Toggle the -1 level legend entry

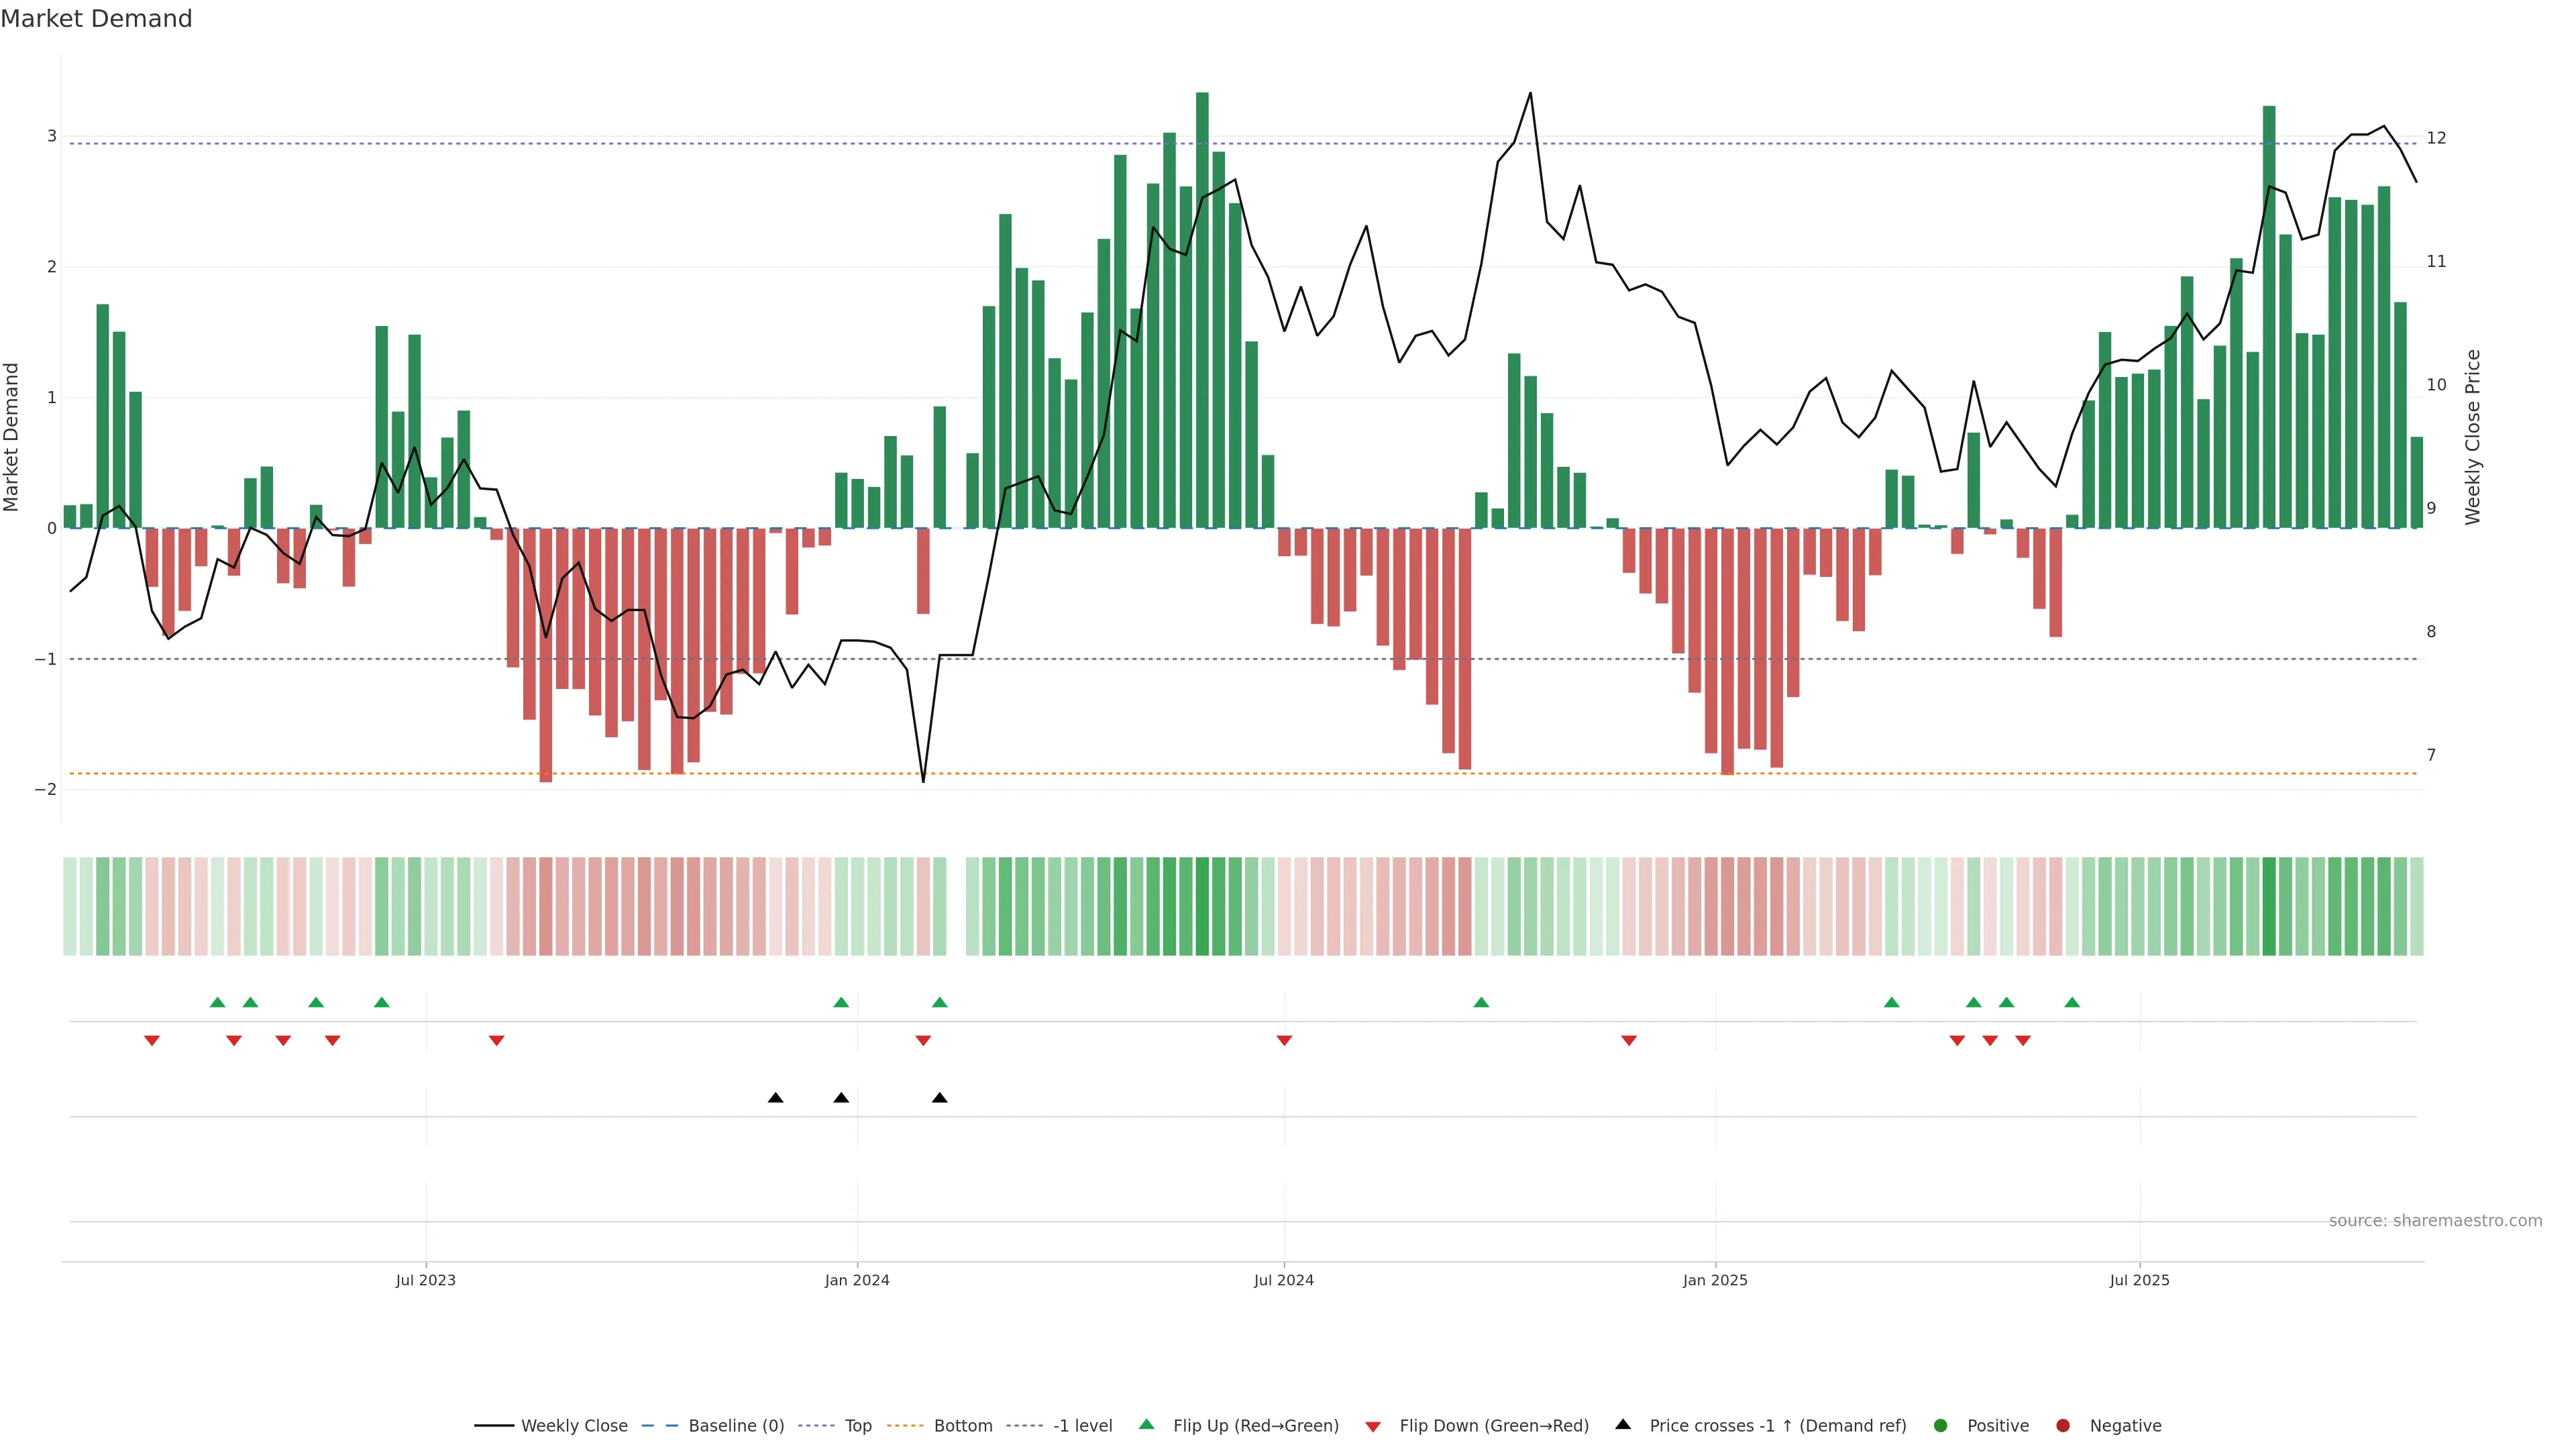tap(1082, 1425)
